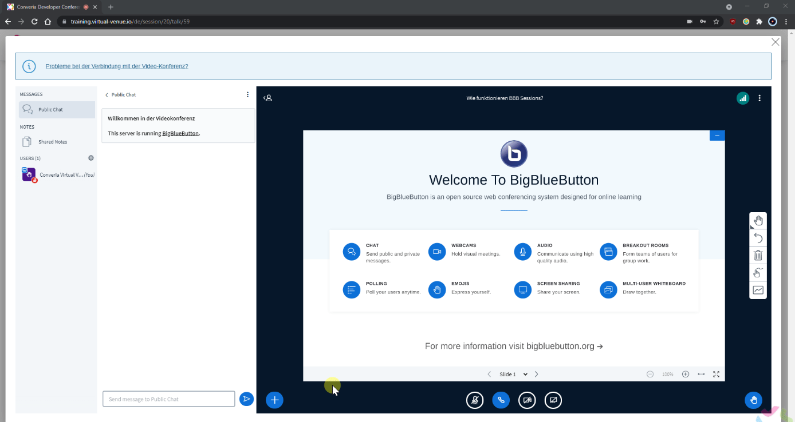Click Multi-User Whiteboard icon on slide
The width and height of the screenshot is (795, 422).
(x=608, y=290)
